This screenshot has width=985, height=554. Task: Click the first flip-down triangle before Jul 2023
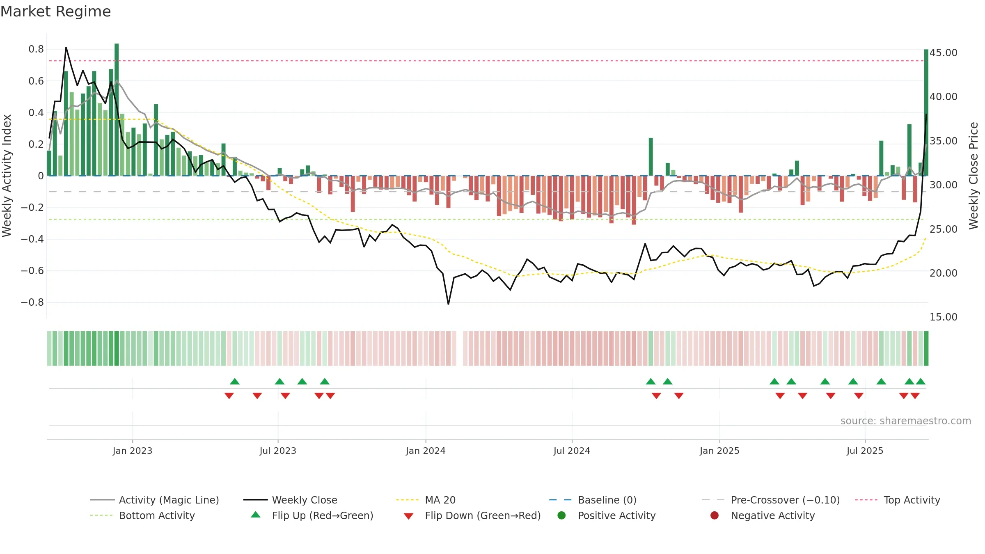click(229, 396)
